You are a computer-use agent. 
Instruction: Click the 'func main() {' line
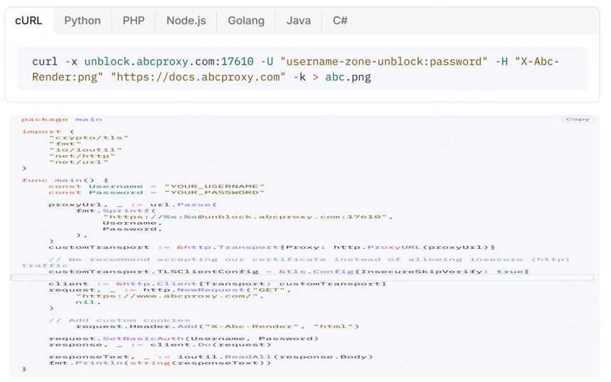(x=65, y=180)
